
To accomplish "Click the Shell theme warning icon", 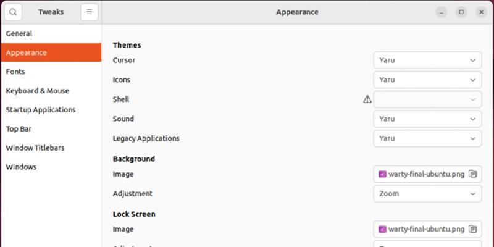I will click(367, 99).
